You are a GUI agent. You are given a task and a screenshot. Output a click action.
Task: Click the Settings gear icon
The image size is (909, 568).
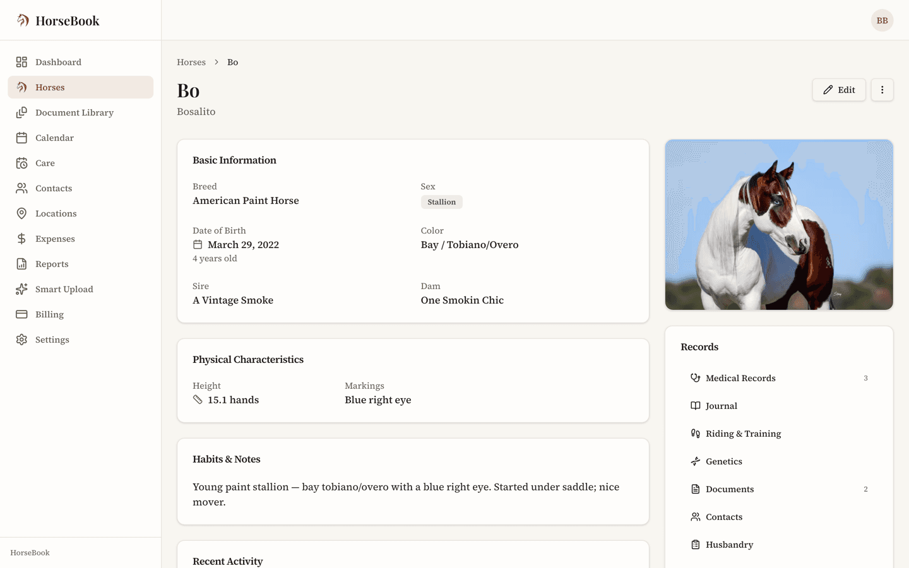tap(21, 340)
